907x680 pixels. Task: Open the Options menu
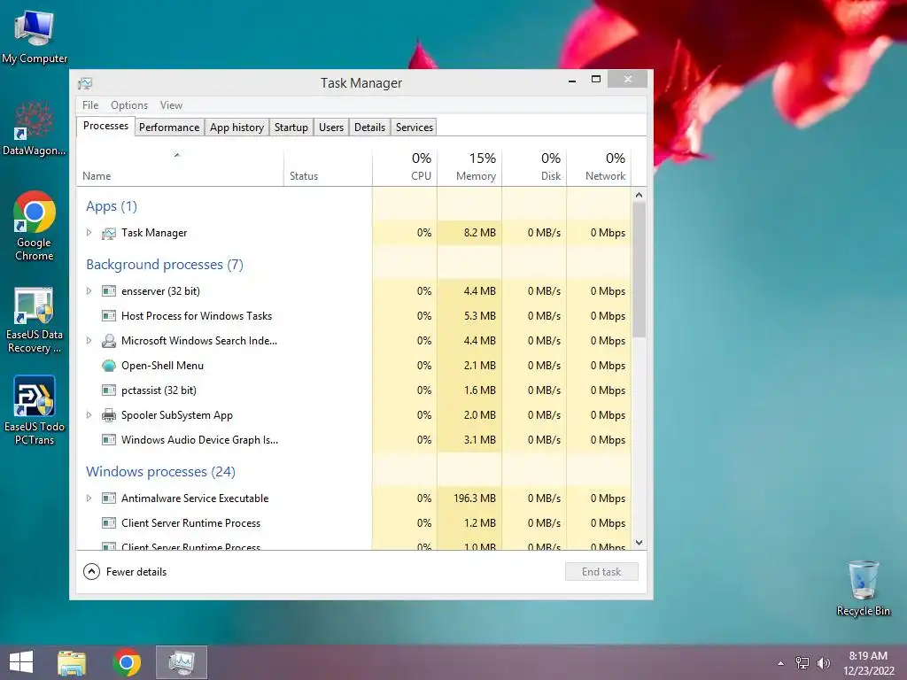point(129,105)
